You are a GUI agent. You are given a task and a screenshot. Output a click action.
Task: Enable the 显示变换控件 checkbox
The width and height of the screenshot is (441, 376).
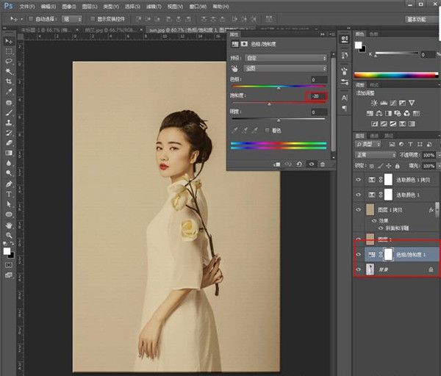click(93, 19)
